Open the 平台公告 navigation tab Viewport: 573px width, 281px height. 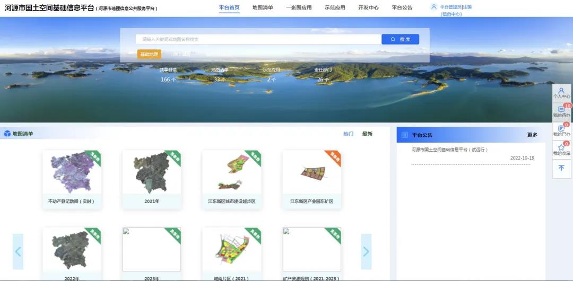(402, 7)
